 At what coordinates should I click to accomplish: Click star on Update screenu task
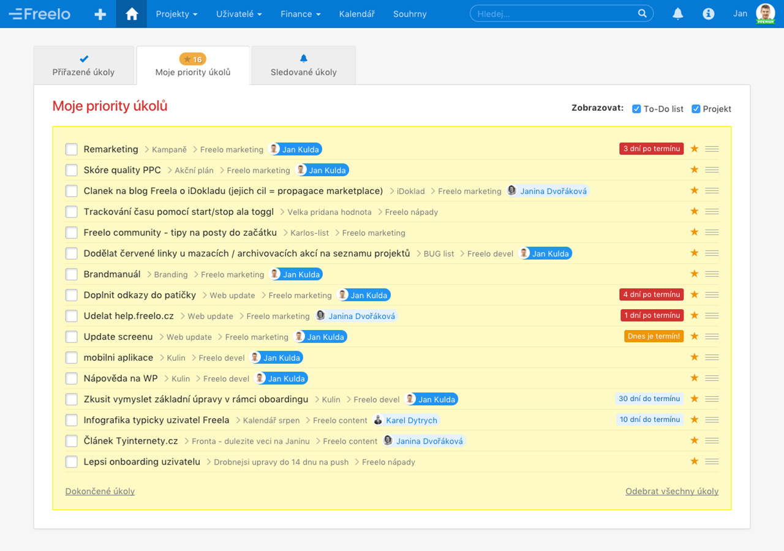[694, 336]
